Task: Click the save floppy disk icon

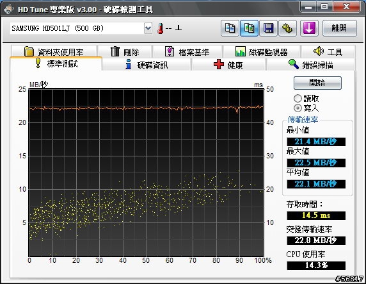Action: (269, 28)
